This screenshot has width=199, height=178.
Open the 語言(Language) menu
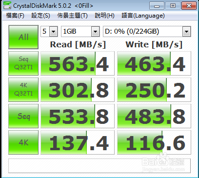143,16
